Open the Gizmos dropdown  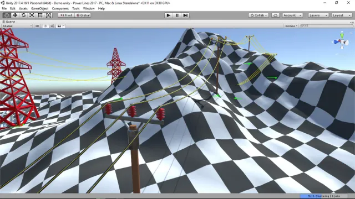[x=291, y=26]
